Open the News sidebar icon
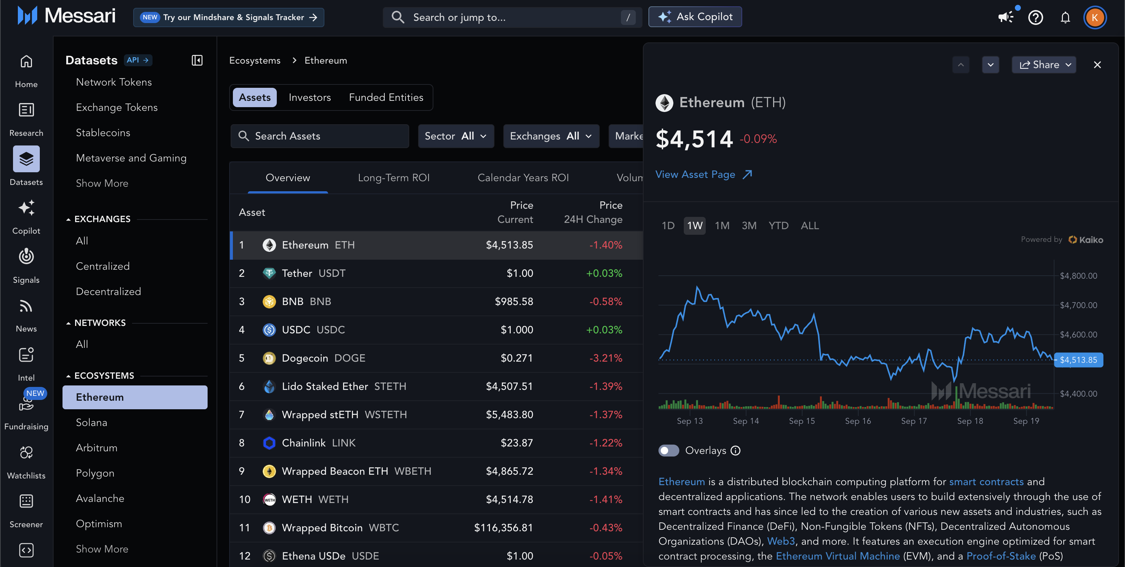The image size is (1125, 567). click(26, 306)
